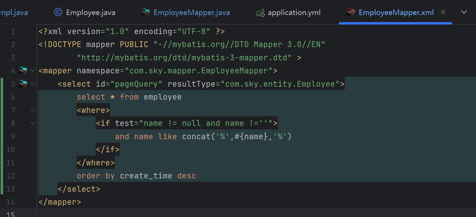Fold the if test block on line 8
Image resolution: width=476 pixels, height=217 pixels.
(x=33, y=123)
